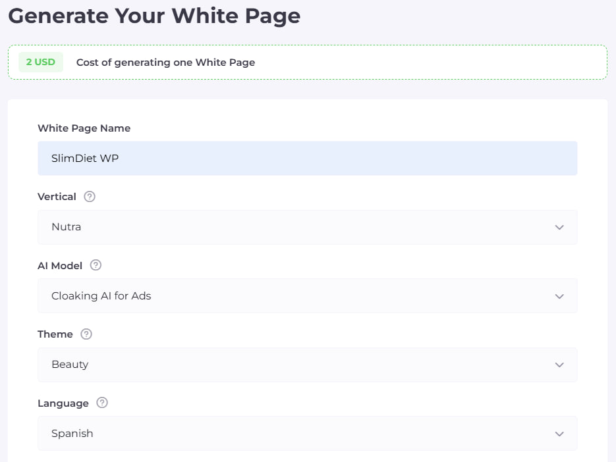Screen dimensions: 616x462
Task: Click the chevron arrow in Theme field
Action: click(559, 365)
